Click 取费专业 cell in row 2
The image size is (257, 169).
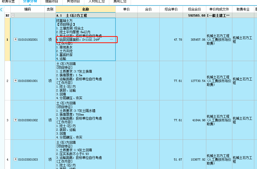click(243, 81)
